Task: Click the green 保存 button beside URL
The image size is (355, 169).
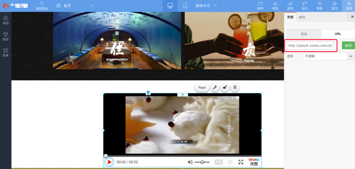Action: click(x=348, y=45)
